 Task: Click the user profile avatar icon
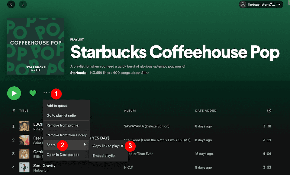coord(243,5)
